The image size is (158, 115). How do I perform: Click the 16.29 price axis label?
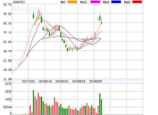pyautogui.click(x=7, y=70)
